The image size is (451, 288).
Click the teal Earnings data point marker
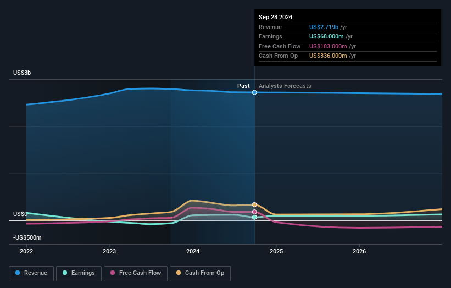pos(254,217)
